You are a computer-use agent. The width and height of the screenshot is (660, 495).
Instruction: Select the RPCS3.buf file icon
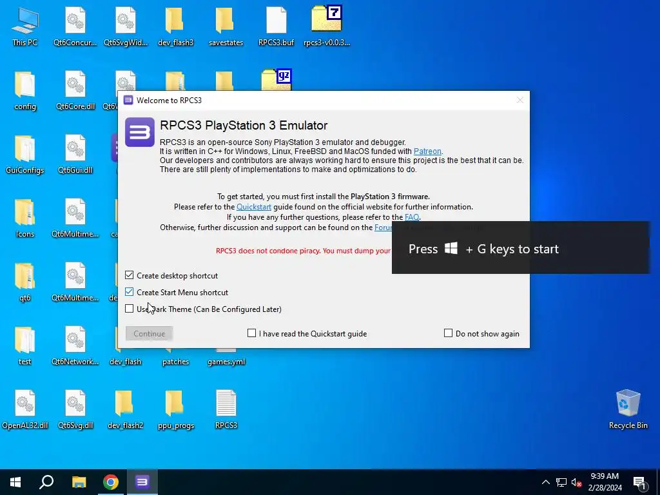point(276,27)
